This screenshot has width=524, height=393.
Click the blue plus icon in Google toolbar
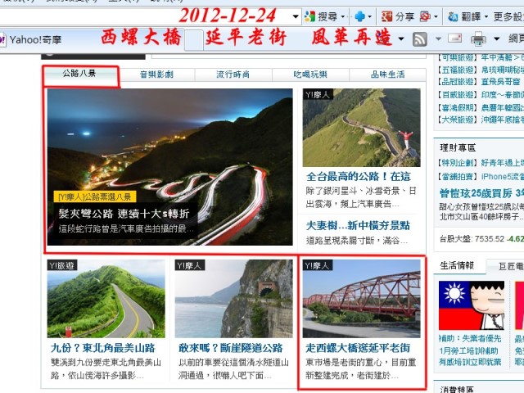pyautogui.click(x=359, y=16)
